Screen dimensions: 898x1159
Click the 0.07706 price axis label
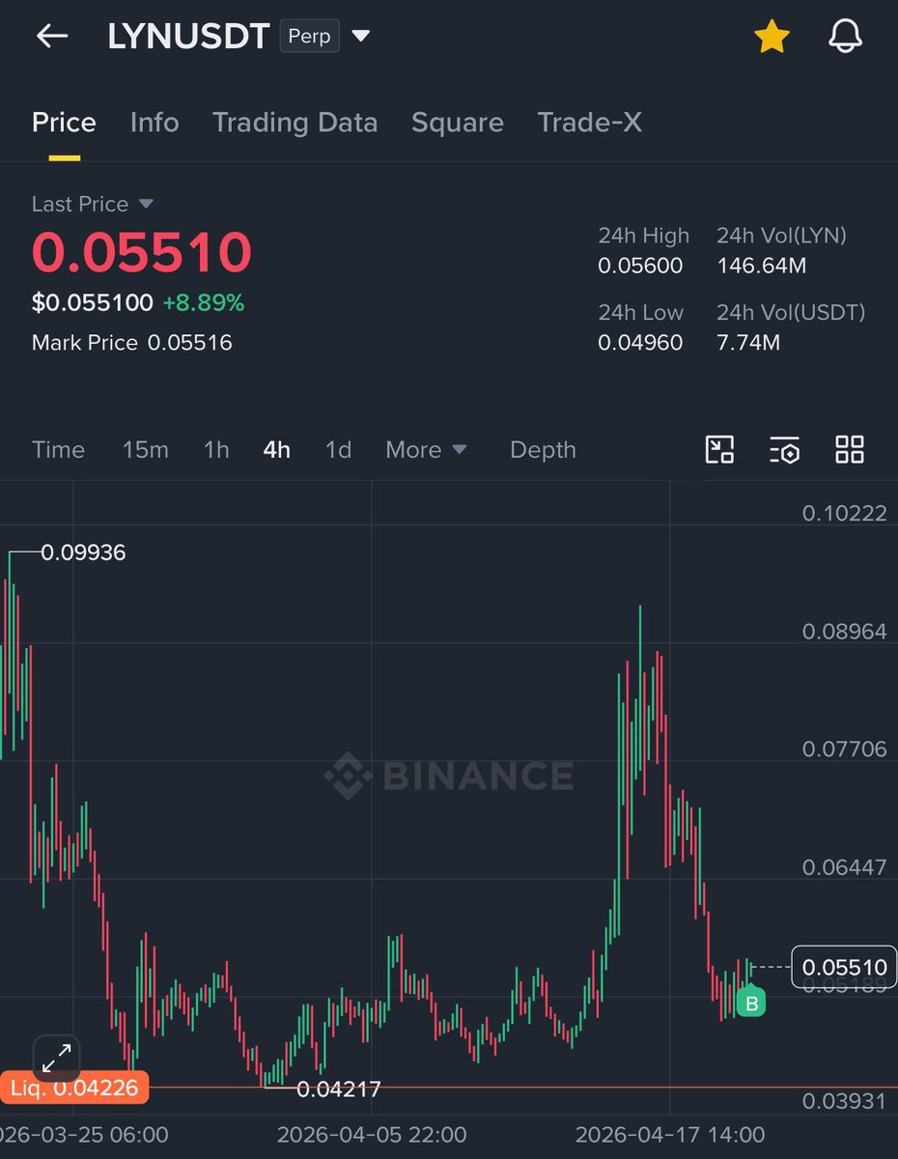844,749
